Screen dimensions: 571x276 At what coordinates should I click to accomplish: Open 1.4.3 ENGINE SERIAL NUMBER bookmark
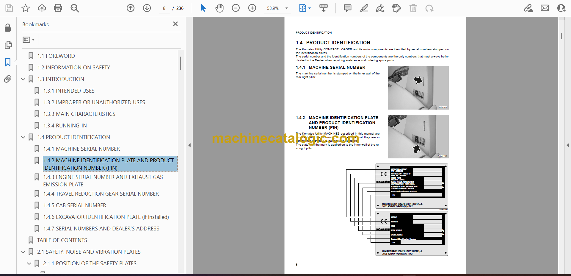click(103, 181)
